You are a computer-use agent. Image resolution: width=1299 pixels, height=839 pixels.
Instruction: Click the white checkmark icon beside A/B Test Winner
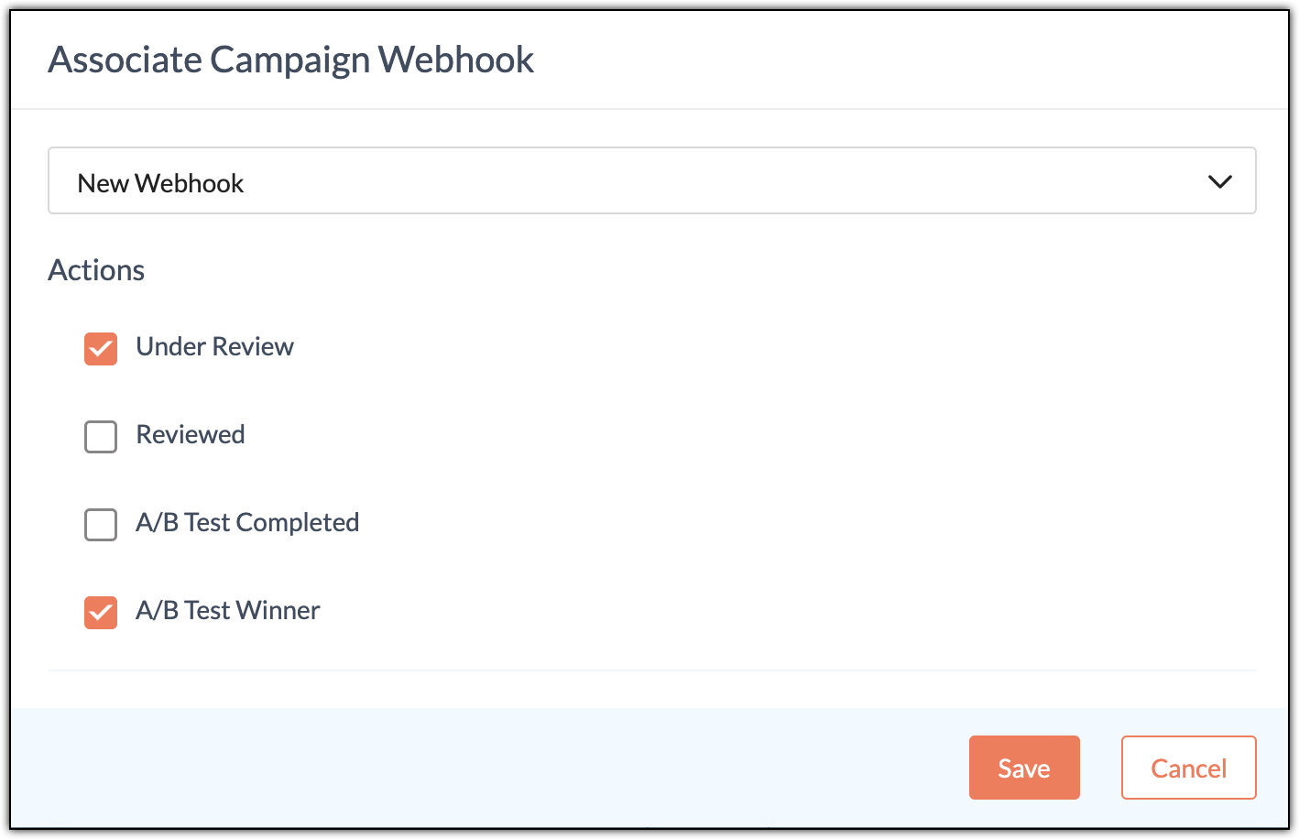[x=101, y=612]
